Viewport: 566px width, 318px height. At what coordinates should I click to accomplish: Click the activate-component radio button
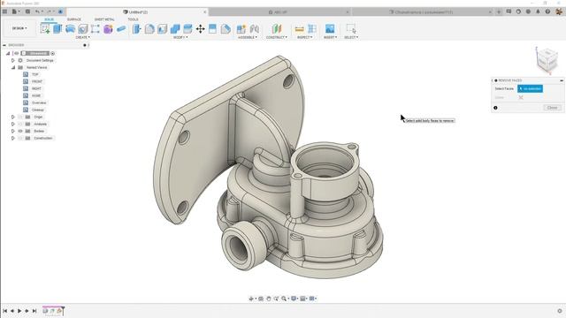(53, 53)
